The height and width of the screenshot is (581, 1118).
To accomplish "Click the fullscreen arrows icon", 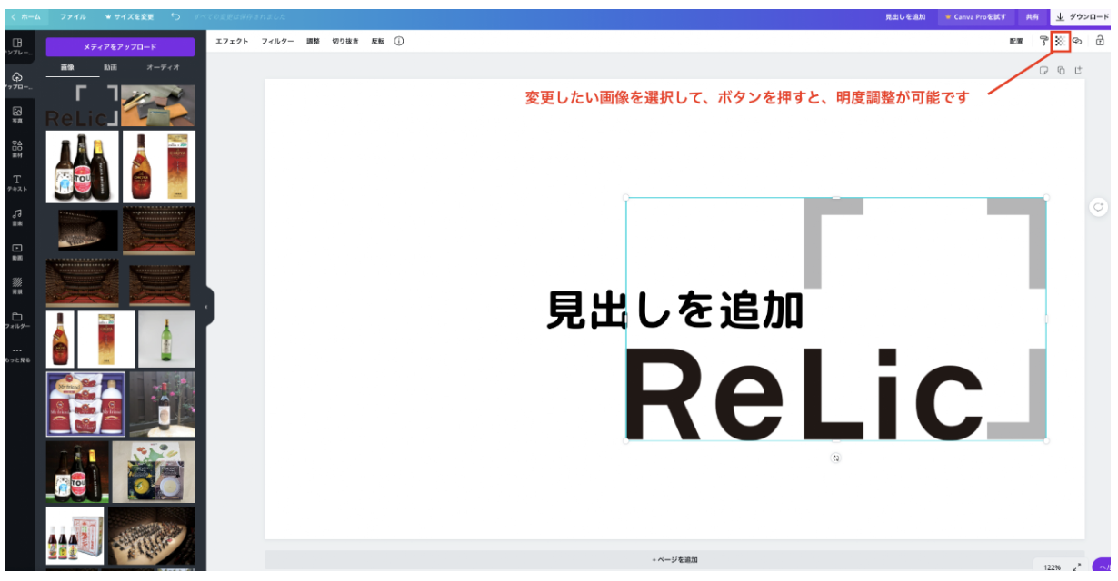I will pos(1077,566).
